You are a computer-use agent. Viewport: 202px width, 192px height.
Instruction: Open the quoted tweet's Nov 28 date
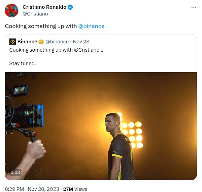[x=81, y=42]
